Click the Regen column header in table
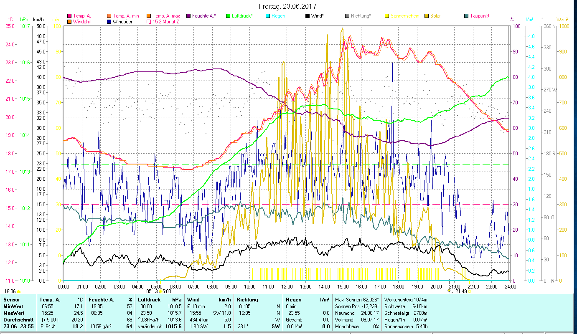The height and width of the screenshot is (334, 577). [x=294, y=300]
